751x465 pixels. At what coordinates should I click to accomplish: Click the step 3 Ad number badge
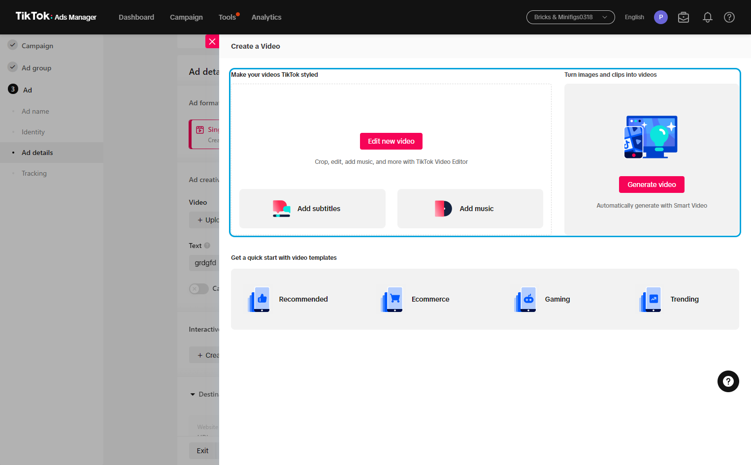coord(13,89)
